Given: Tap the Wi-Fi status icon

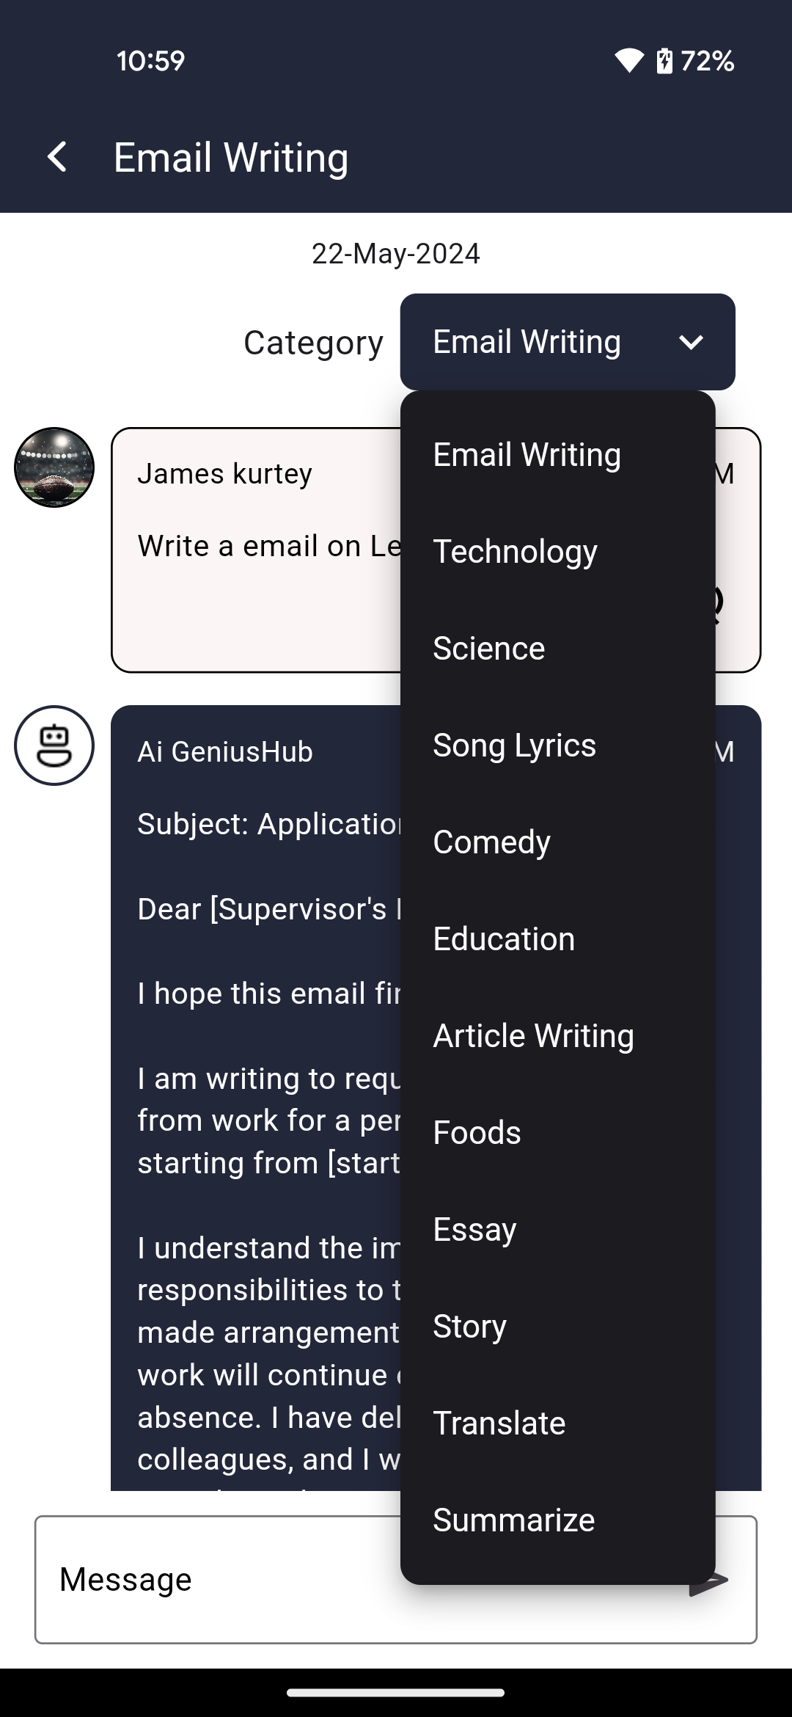Looking at the screenshot, I should click(x=628, y=61).
